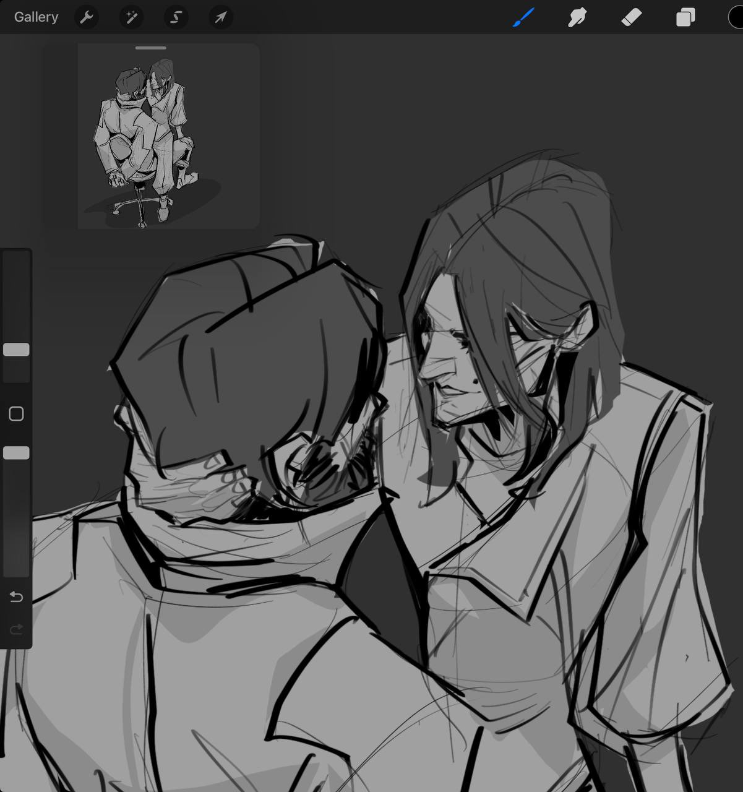The height and width of the screenshot is (792, 743).
Task: Open the Actions wrench menu
Action: 87,17
